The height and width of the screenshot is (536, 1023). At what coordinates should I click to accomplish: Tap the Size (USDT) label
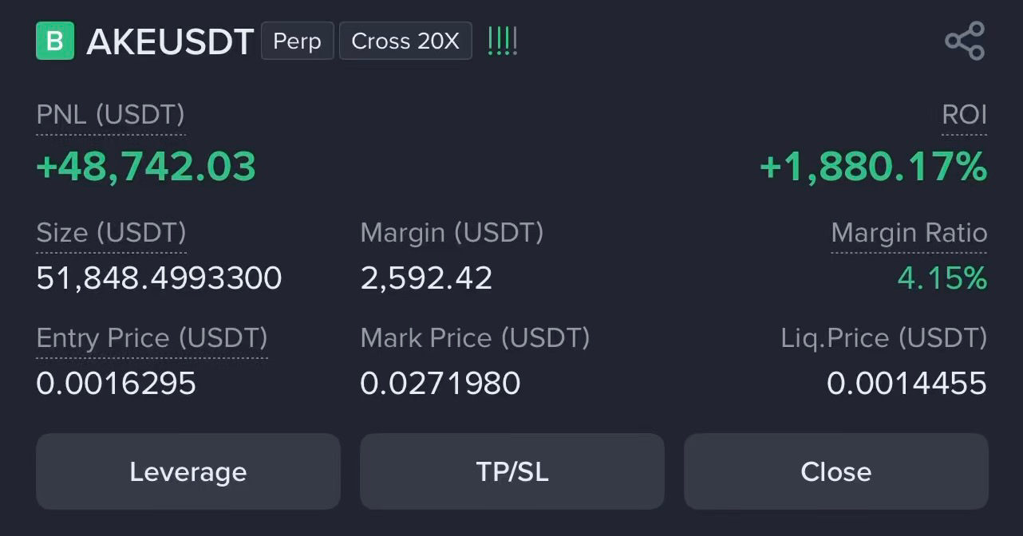pyautogui.click(x=112, y=233)
